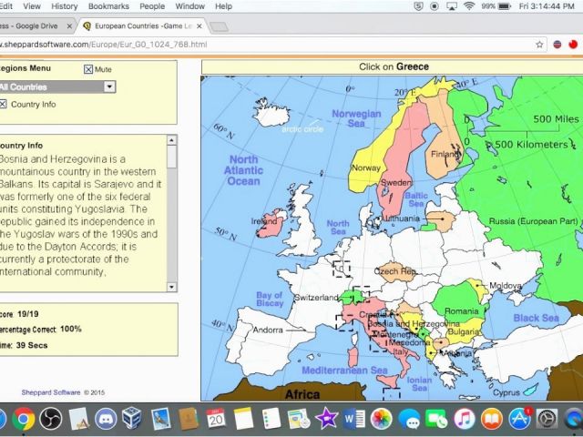The height and width of the screenshot is (437, 583).
Task: Click the Finland country on the map
Action: coord(445,141)
